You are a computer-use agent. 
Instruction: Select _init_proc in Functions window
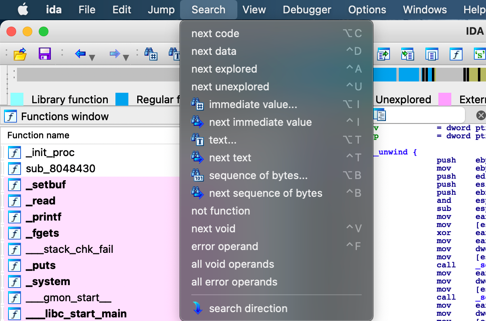click(90, 152)
